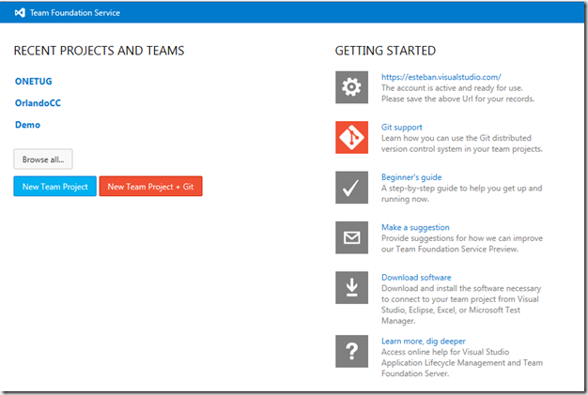The height and width of the screenshot is (395, 588).
Task: Create New Team Project + Git
Action: pos(150,187)
